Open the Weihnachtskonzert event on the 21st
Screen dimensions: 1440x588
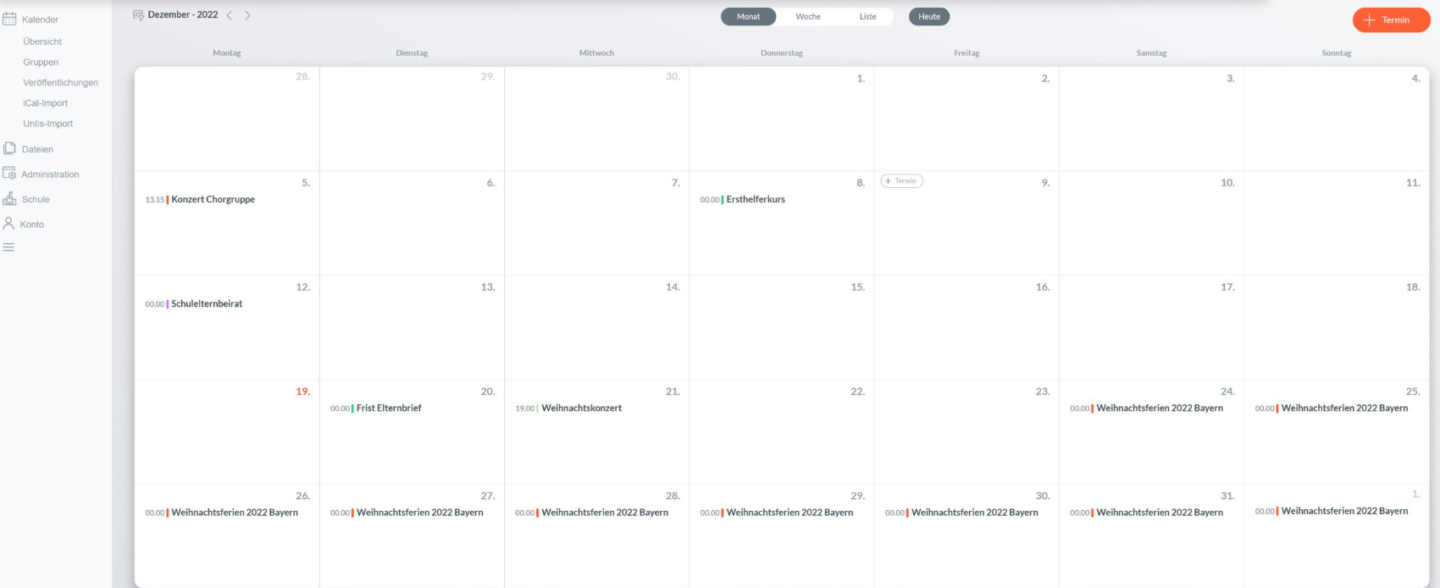click(581, 408)
